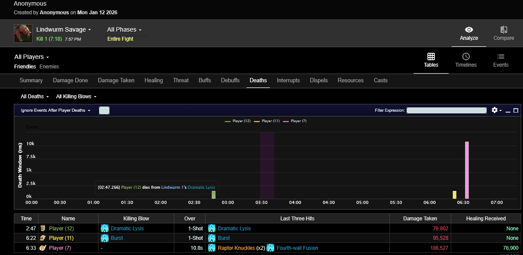Click the Compare icon
523x255 pixels.
point(504,29)
